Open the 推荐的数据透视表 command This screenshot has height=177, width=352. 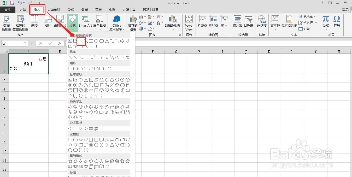[x=20, y=23]
